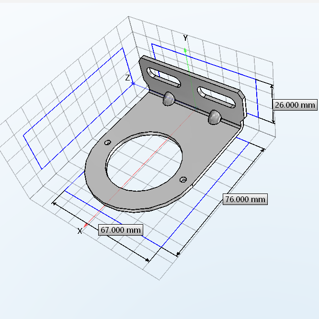Click the 26.000 mm dimension label
The image size is (319, 319).
tap(295, 105)
